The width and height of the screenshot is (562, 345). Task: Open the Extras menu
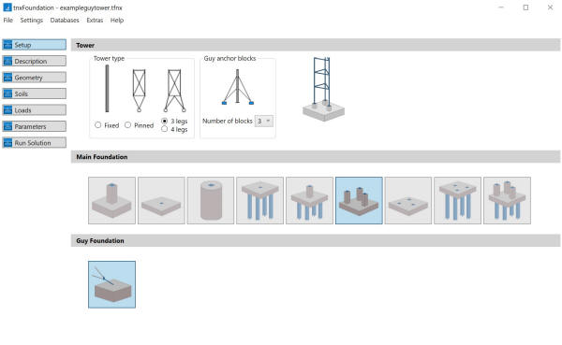95,21
